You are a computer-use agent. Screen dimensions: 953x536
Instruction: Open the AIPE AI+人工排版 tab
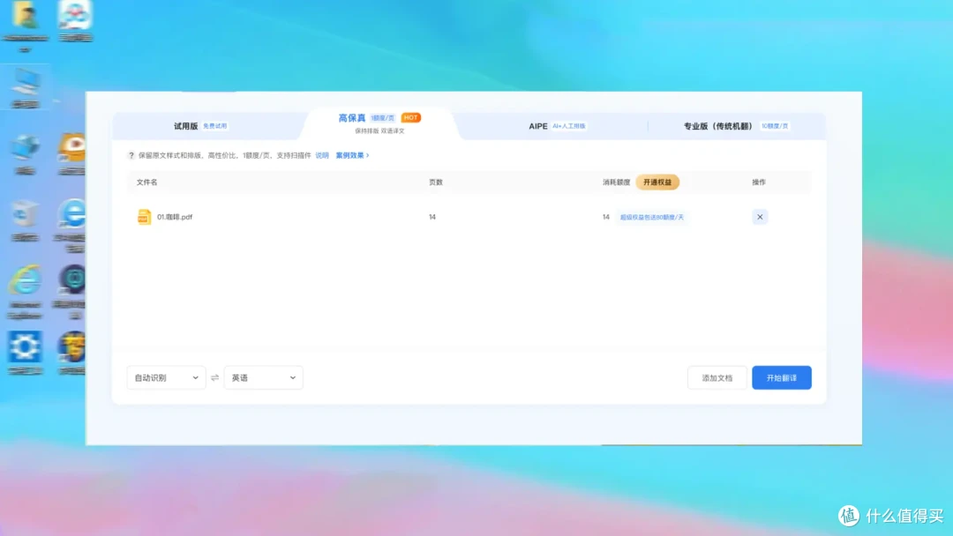coord(557,126)
